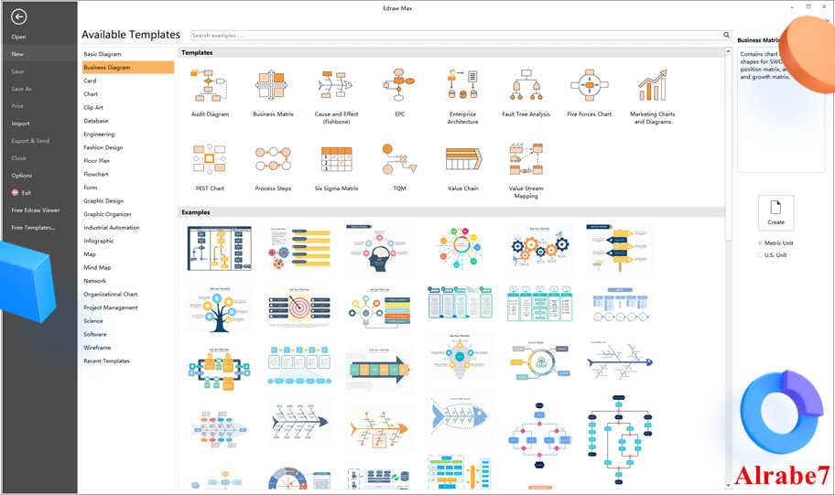
Task: Click the back arrow circle icon
Action: pos(18,17)
